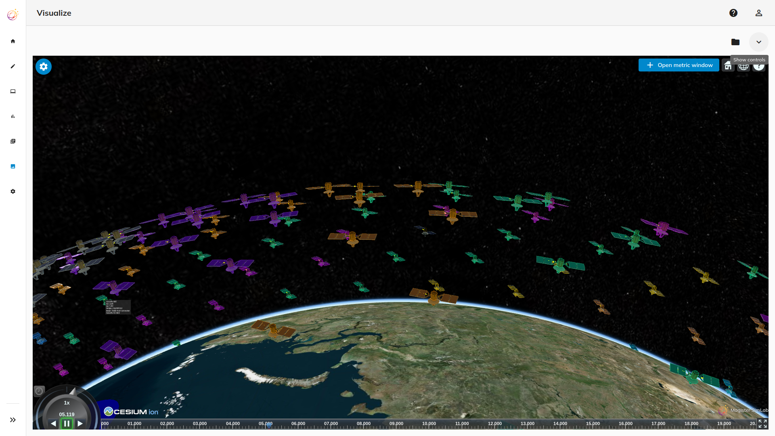Click timeline at 15.000 mark
Screen dimensions: 775x436
[x=593, y=424]
